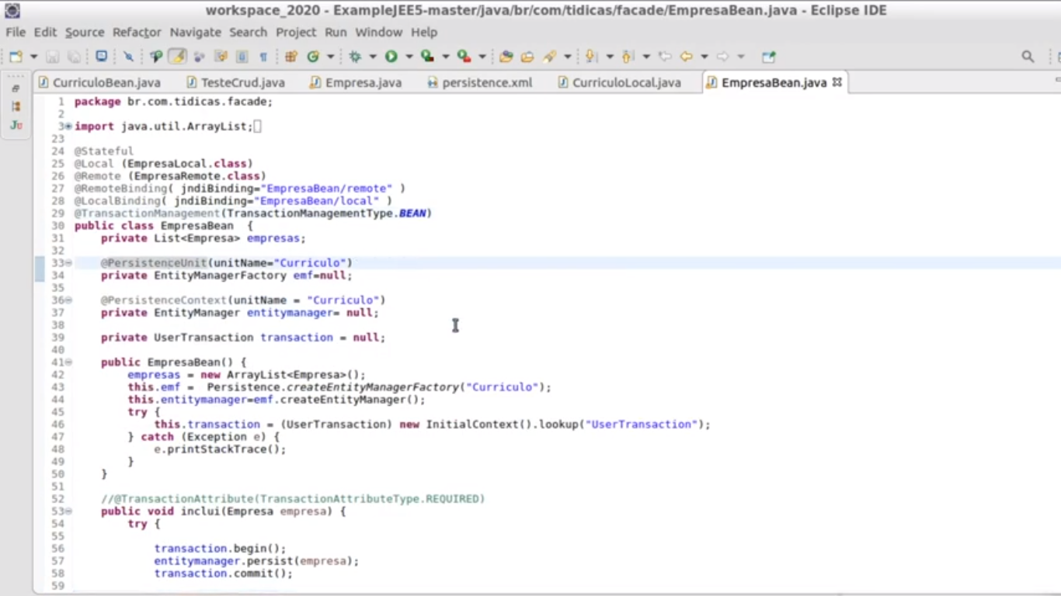This screenshot has height=596, width=1061.
Task: Click the Next Annotation icon
Action: (592, 57)
